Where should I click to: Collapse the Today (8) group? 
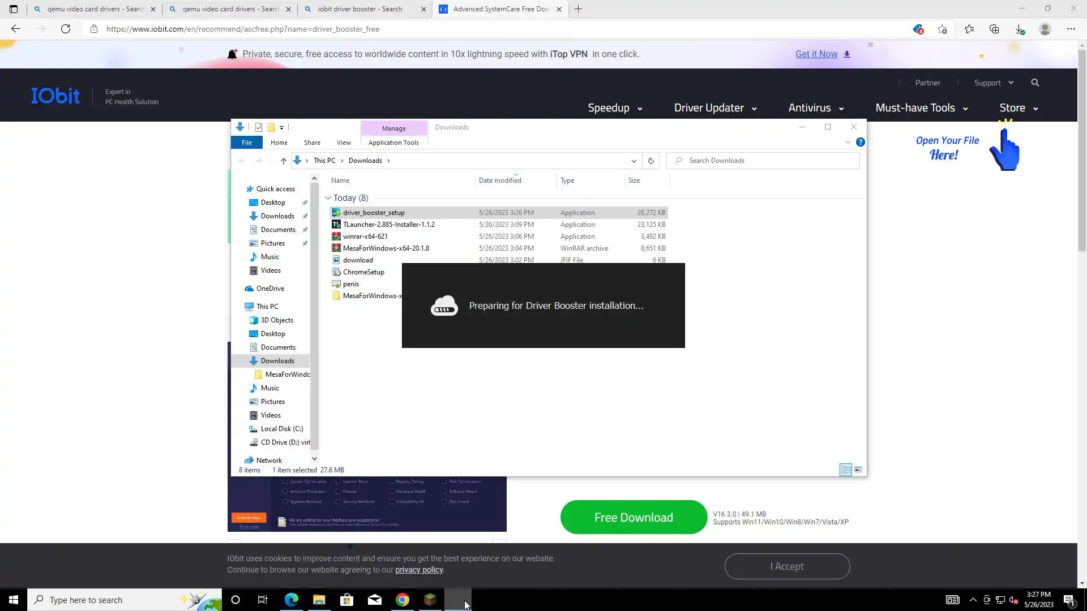click(328, 198)
